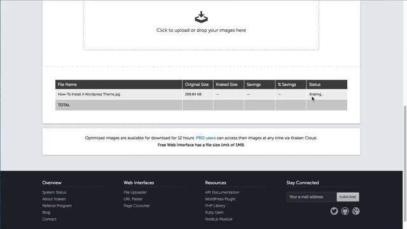This screenshot has height=229, width=407.
Task: Click the Stay Connected heading
Action: pyautogui.click(x=303, y=183)
